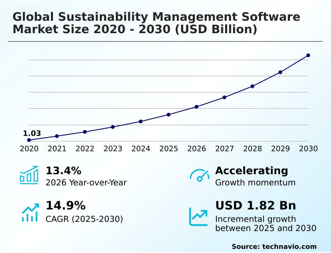This screenshot has width=331, height=253.
Task: Click the Accelerating growth momentum heading
Action: 252,170
